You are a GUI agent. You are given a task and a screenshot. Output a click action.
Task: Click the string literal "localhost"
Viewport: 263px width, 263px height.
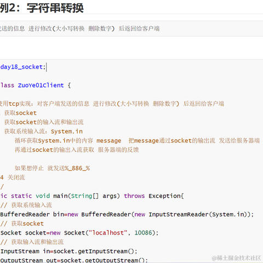[x=108, y=233]
